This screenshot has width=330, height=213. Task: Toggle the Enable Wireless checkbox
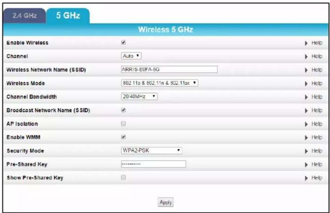point(124,42)
